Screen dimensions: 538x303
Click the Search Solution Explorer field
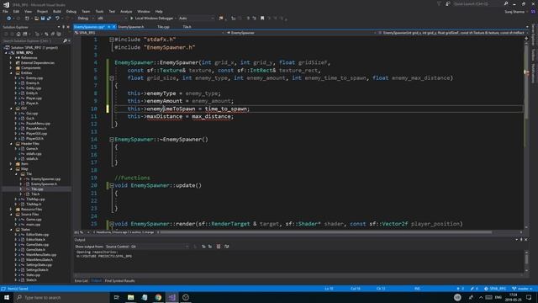[33, 41]
